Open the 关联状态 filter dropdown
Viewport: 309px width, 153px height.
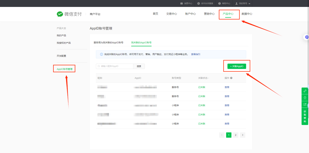[x=204, y=78]
